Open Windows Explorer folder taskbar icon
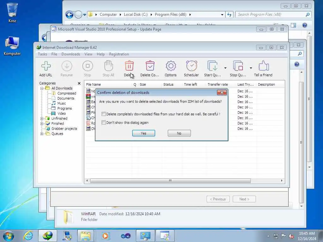This screenshot has height=242, width=323. click(x=85, y=236)
